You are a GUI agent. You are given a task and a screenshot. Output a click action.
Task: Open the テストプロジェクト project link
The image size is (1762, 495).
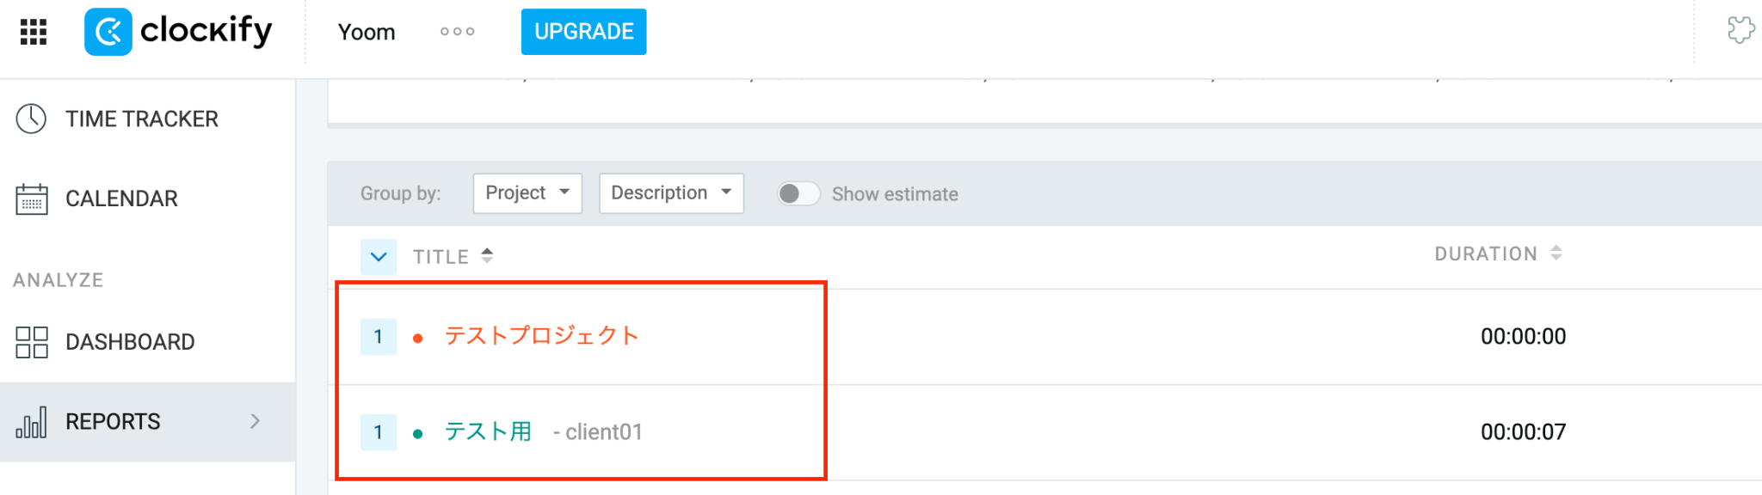coord(541,336)
